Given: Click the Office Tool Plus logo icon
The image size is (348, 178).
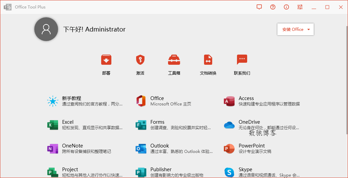Looking at the screenshot, I should pyautogui.click(x=7, y=7).
